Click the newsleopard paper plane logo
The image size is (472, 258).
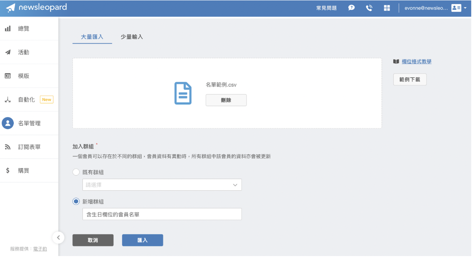click(11, 8)
